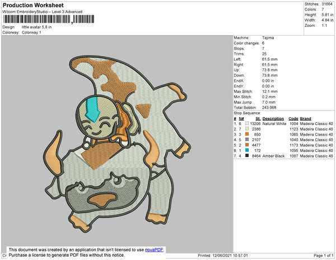Click the Width value '4.84 in'
The width and height of the screenshot is (336, 260).
(328, 20)
